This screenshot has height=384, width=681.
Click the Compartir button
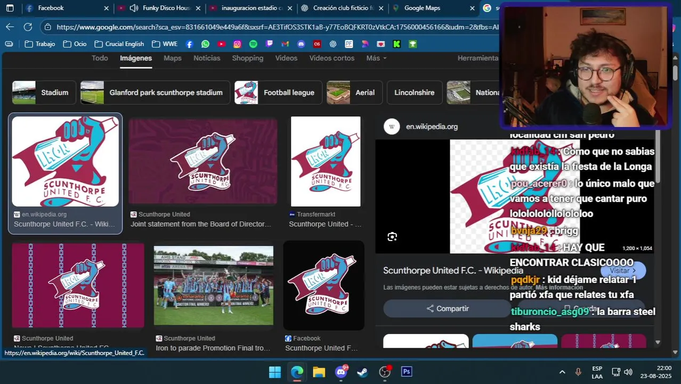447,308
